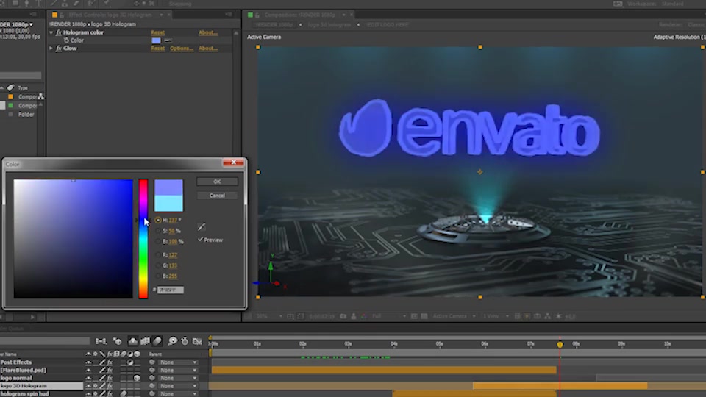The width and height of the screenshot is (706, 397).
Task: Expand the Glow effect group
Action: [51, 49]
